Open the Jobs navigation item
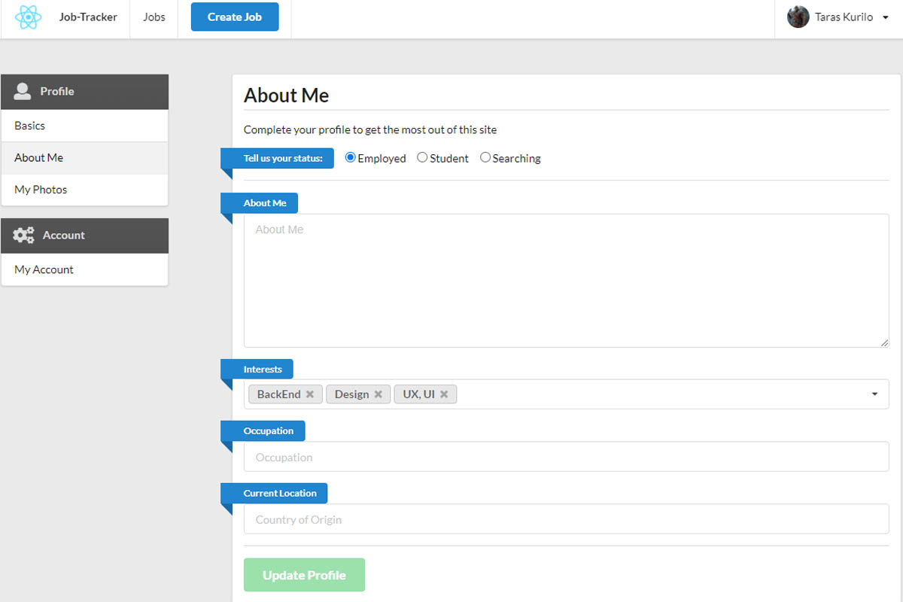This screenshot has width=903, height=602. tap(154, 17)
